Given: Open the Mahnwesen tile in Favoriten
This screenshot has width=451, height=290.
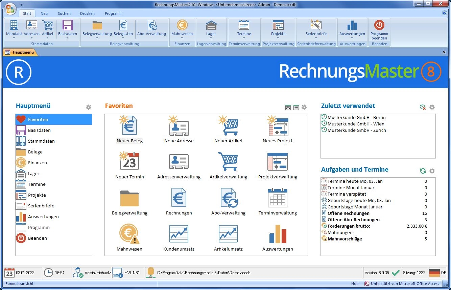Looking at the screenshot, I should click(129, 238).
